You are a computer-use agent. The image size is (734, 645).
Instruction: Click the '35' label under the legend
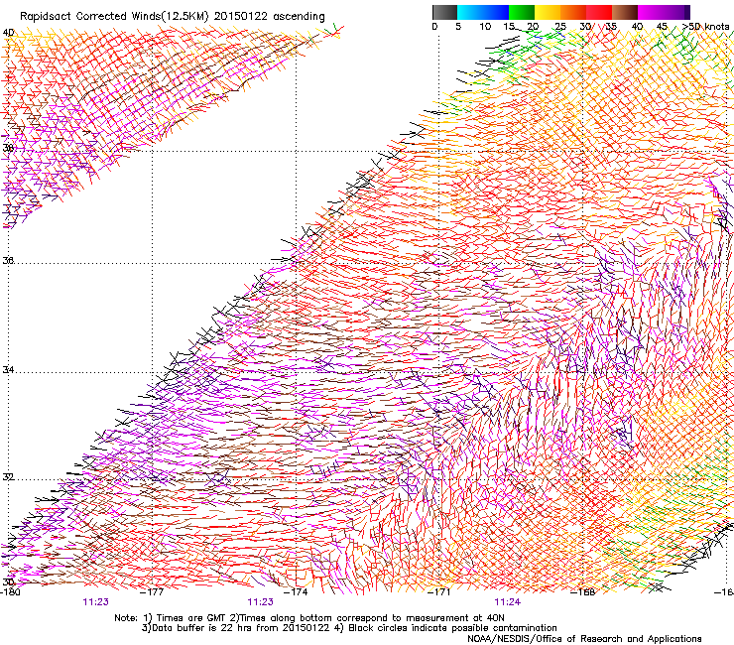(611, 27)
